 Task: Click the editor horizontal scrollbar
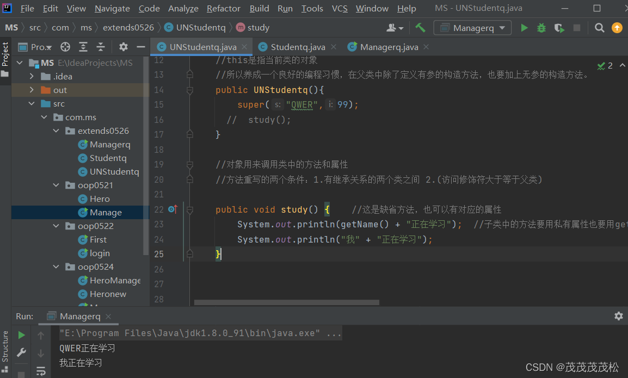pos(286,302)
